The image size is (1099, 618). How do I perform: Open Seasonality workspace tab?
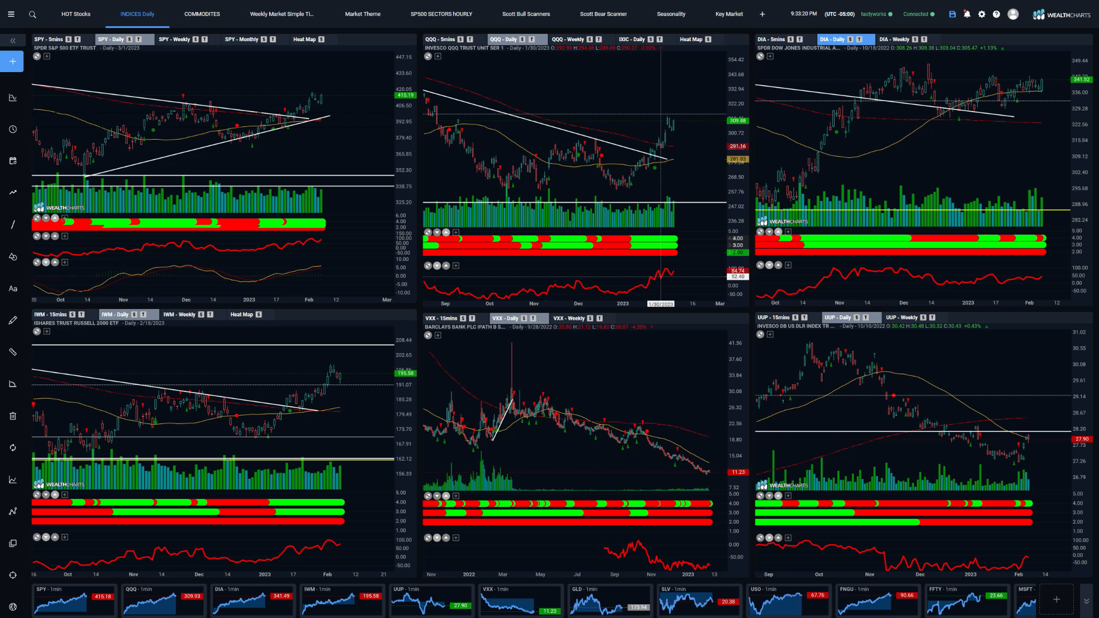point(671,14)
